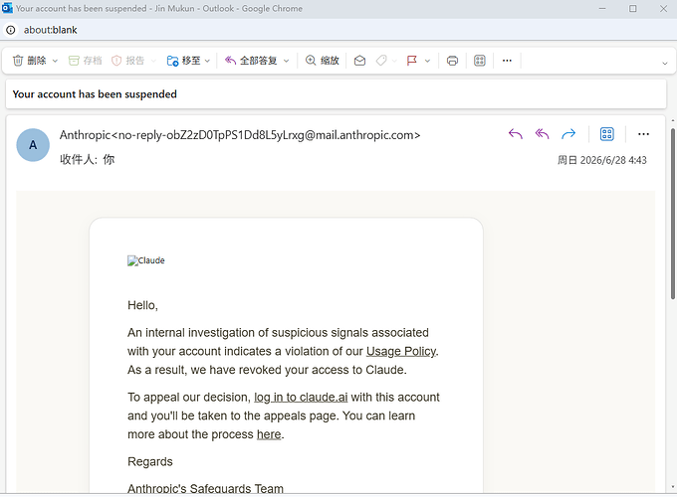The height and width of the screenshot is (497, 677).
Task: Click the Archive (存档) button
Action: pos(86,61)
